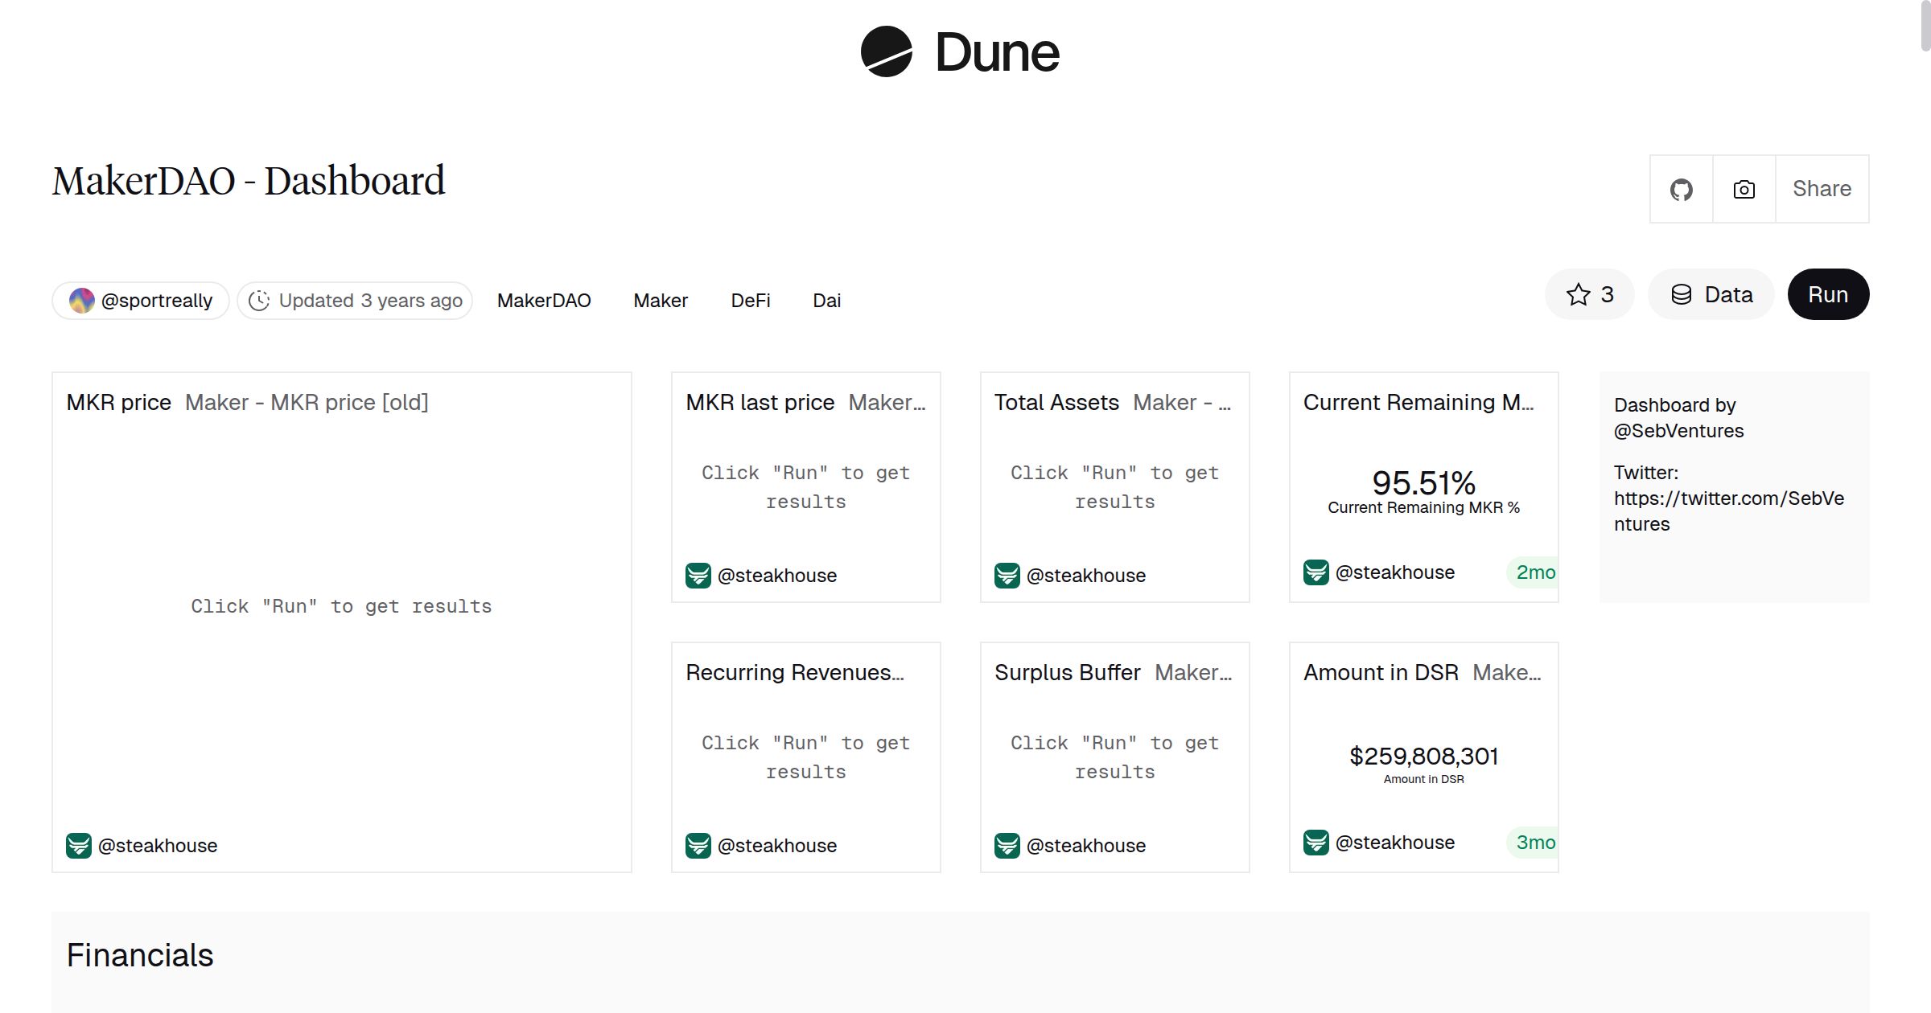This screenshot has height=1013, width=1931.
Task: Click the @steakhouse icon under MKR price
Action: point(78,845)
